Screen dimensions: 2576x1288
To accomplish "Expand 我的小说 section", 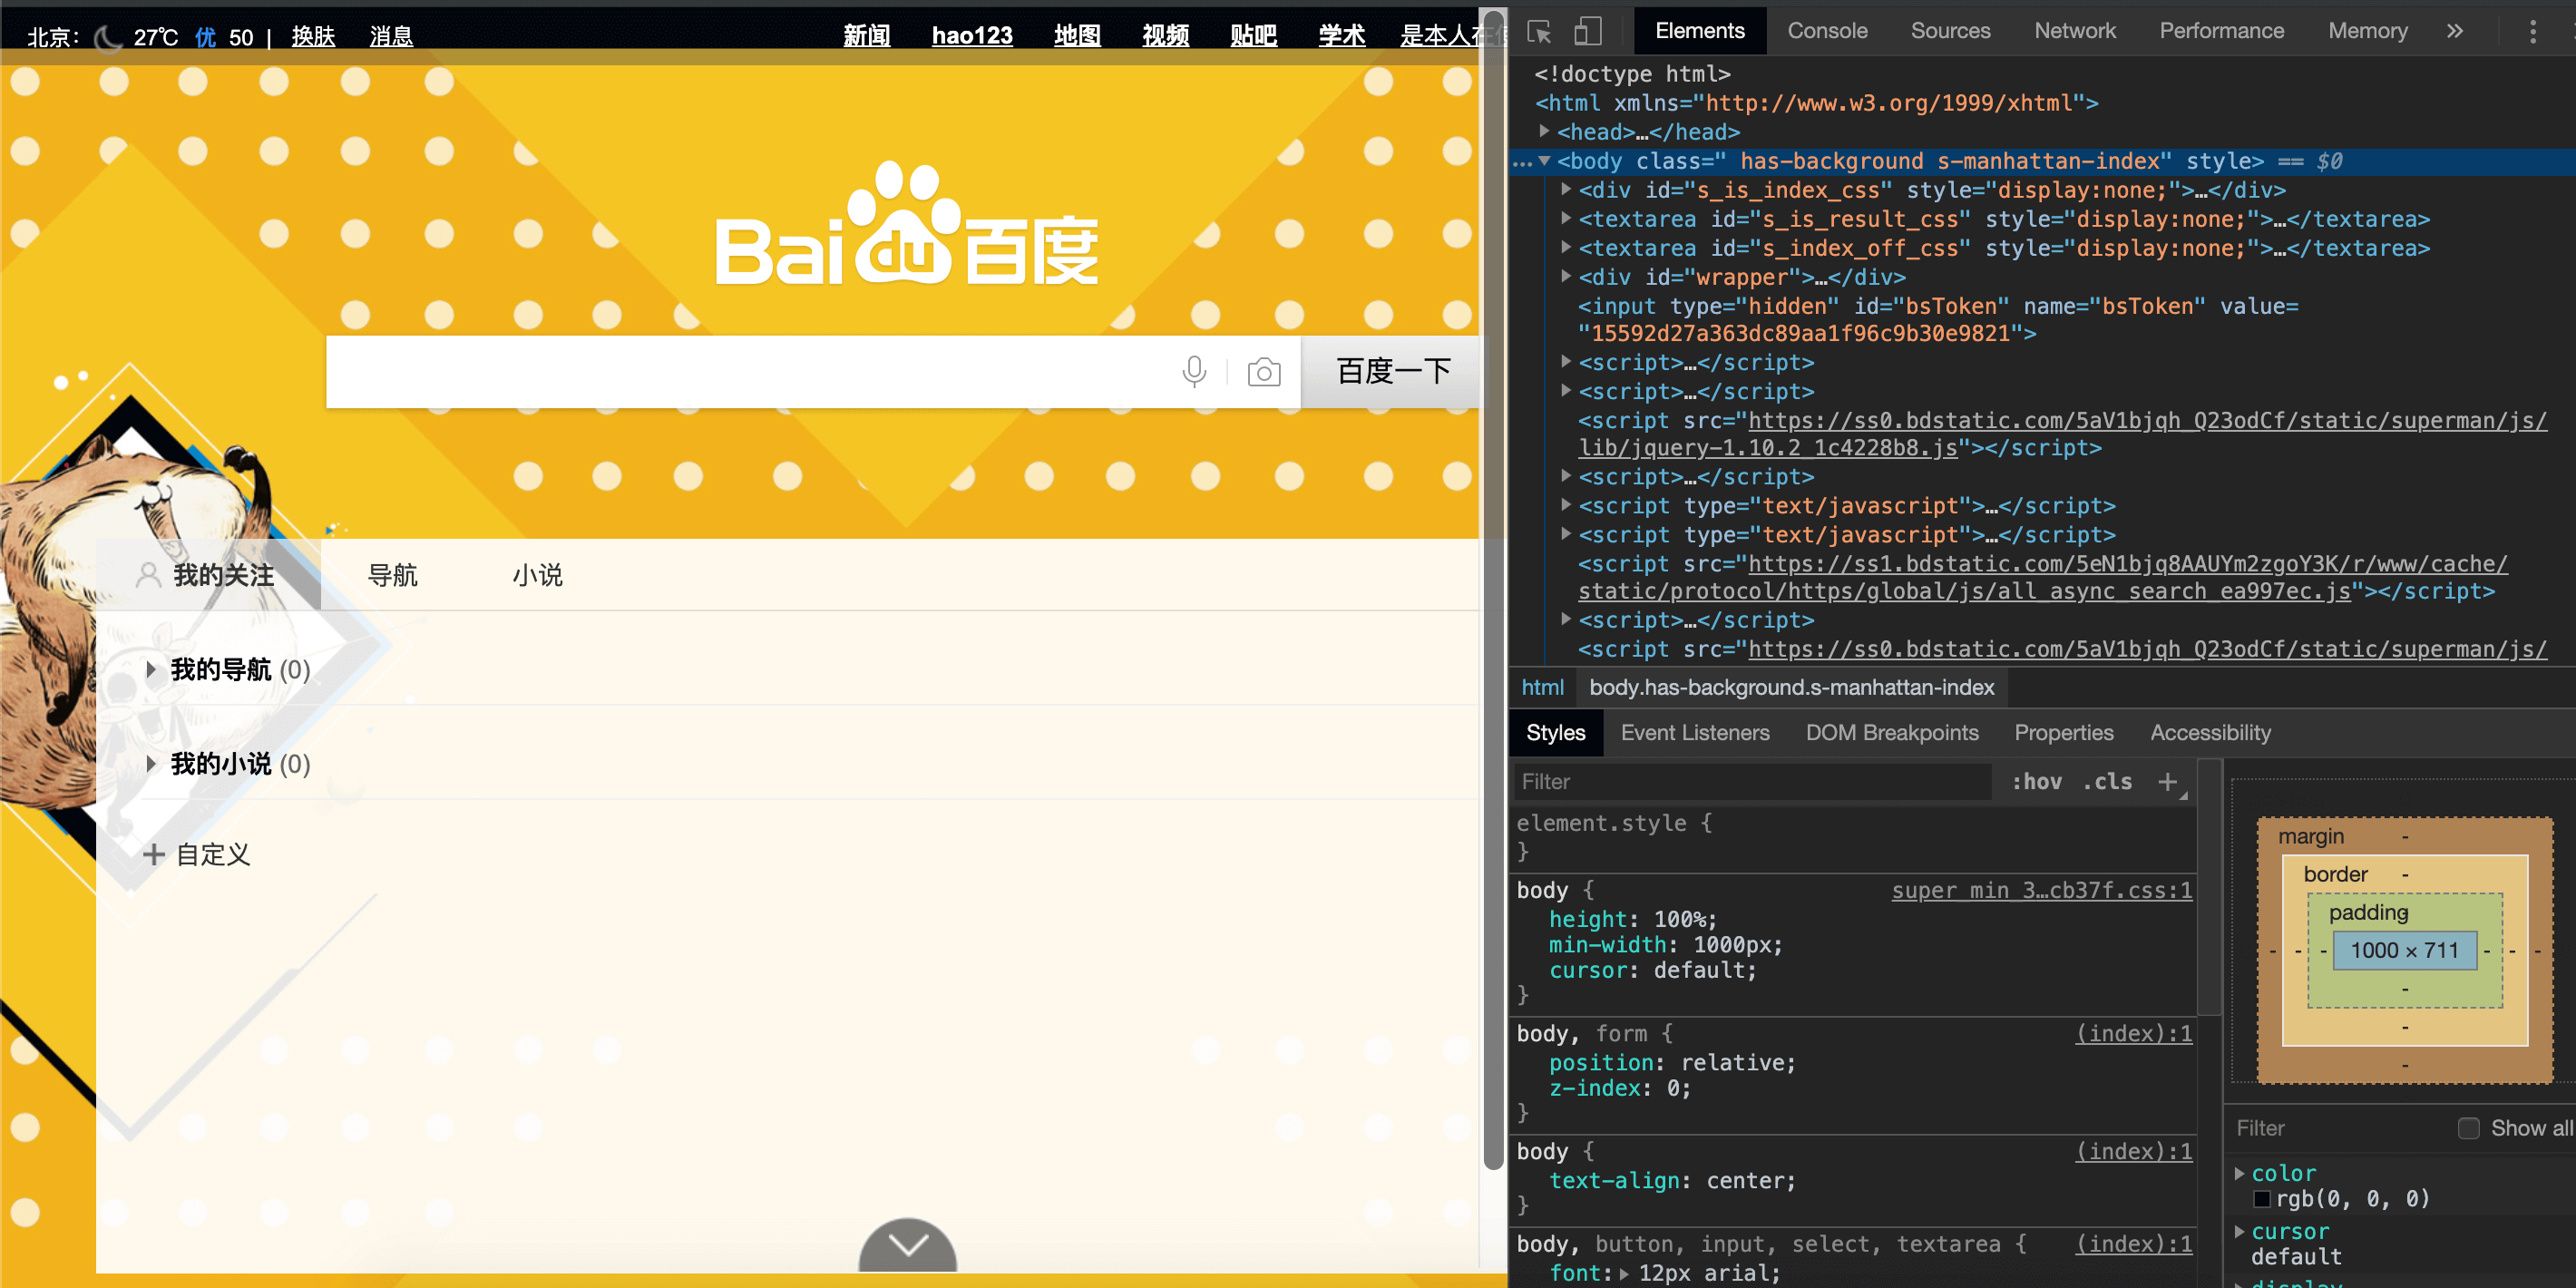I will coord(151,764).
